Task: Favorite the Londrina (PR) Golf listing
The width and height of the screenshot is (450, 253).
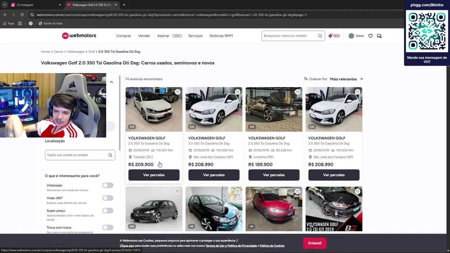Action: coord(297,92)
